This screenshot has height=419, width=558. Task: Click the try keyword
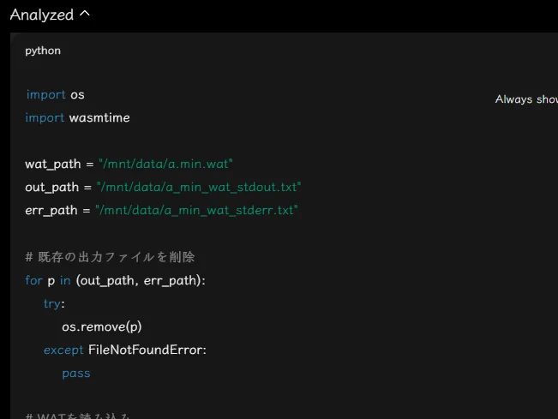(x=52, y=304)
